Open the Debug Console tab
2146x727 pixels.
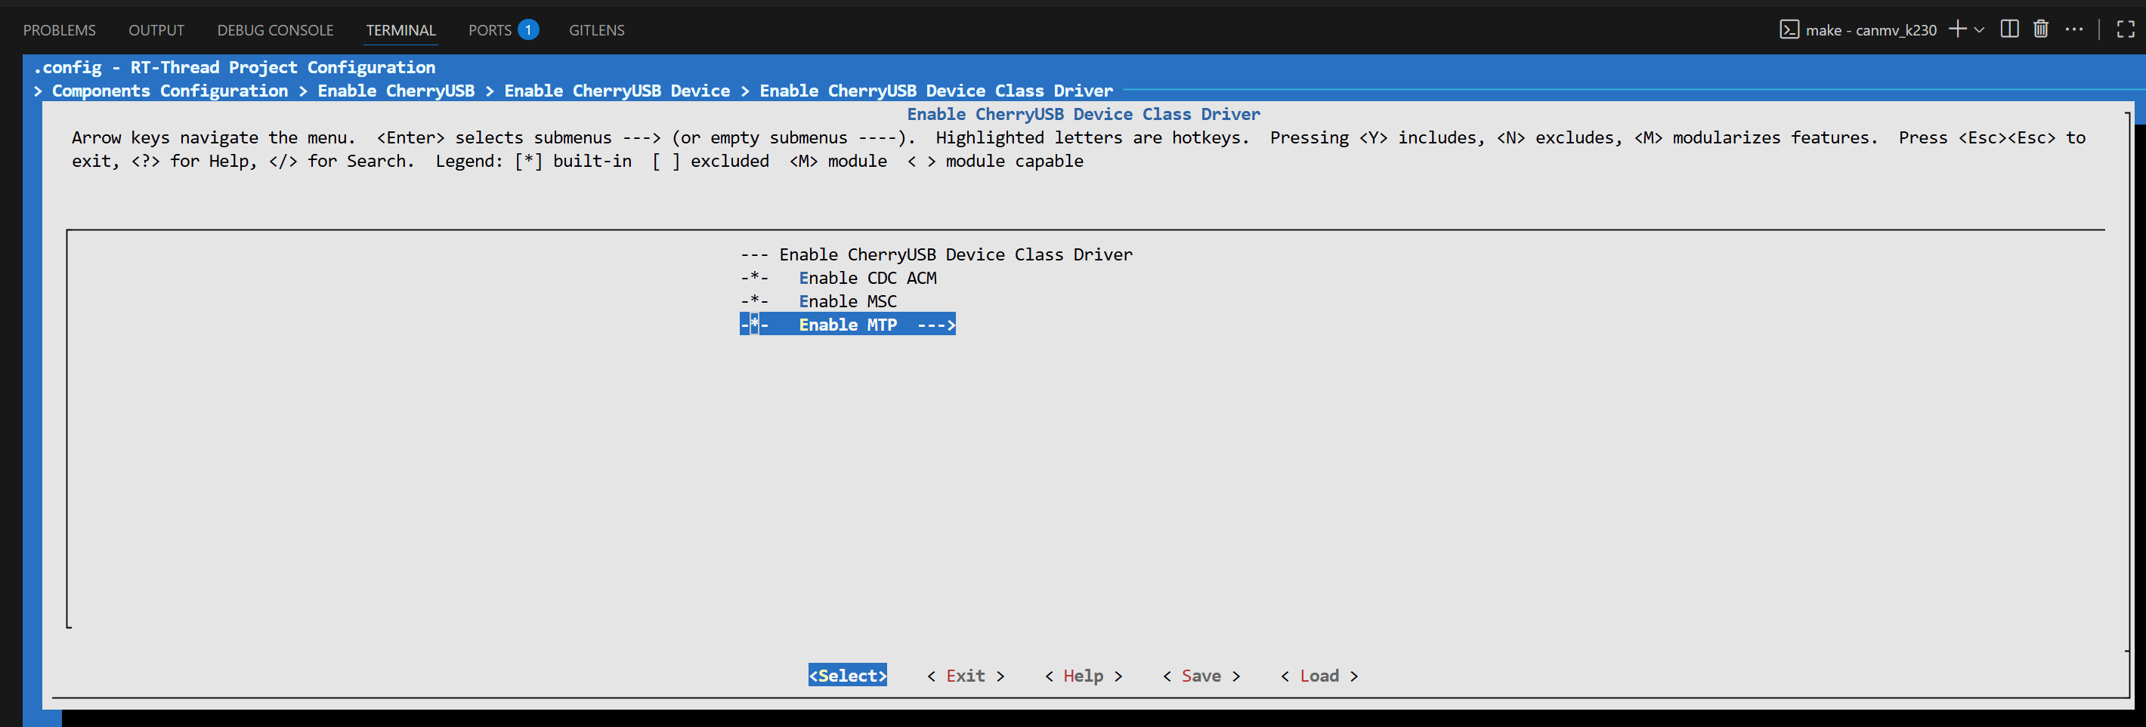coord(275,30)
